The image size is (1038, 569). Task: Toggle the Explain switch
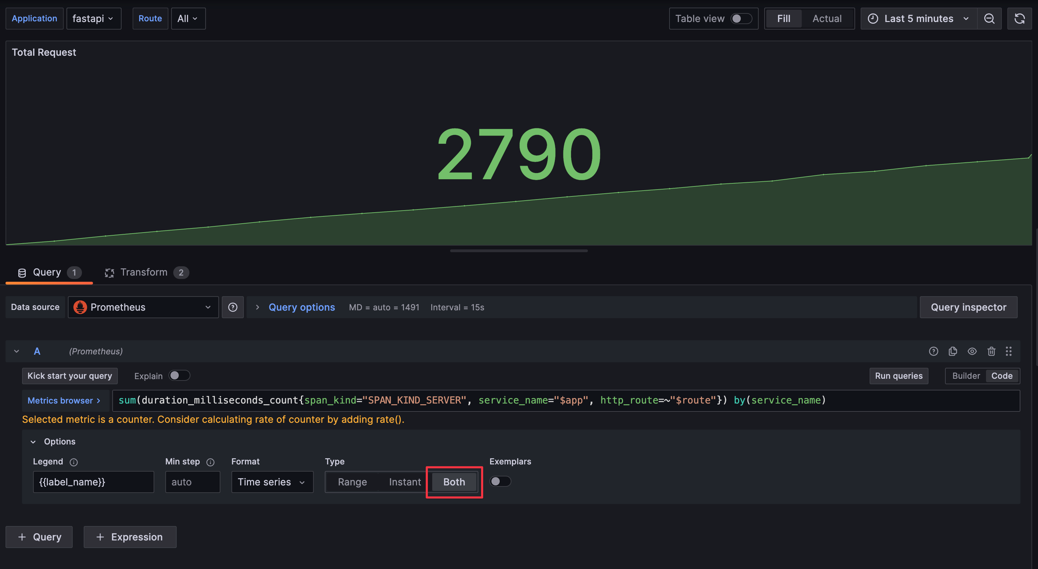[179, 375]
